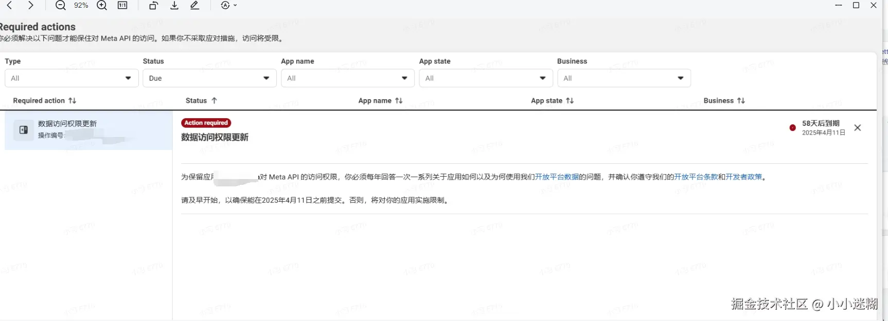Click the Required actions page title
This screenshot has height=321, width=888.
click(x=38, y=27)
